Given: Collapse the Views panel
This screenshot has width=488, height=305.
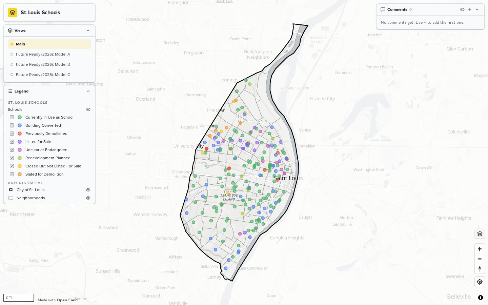Looking at the screenshot, I should coord(88,30).
